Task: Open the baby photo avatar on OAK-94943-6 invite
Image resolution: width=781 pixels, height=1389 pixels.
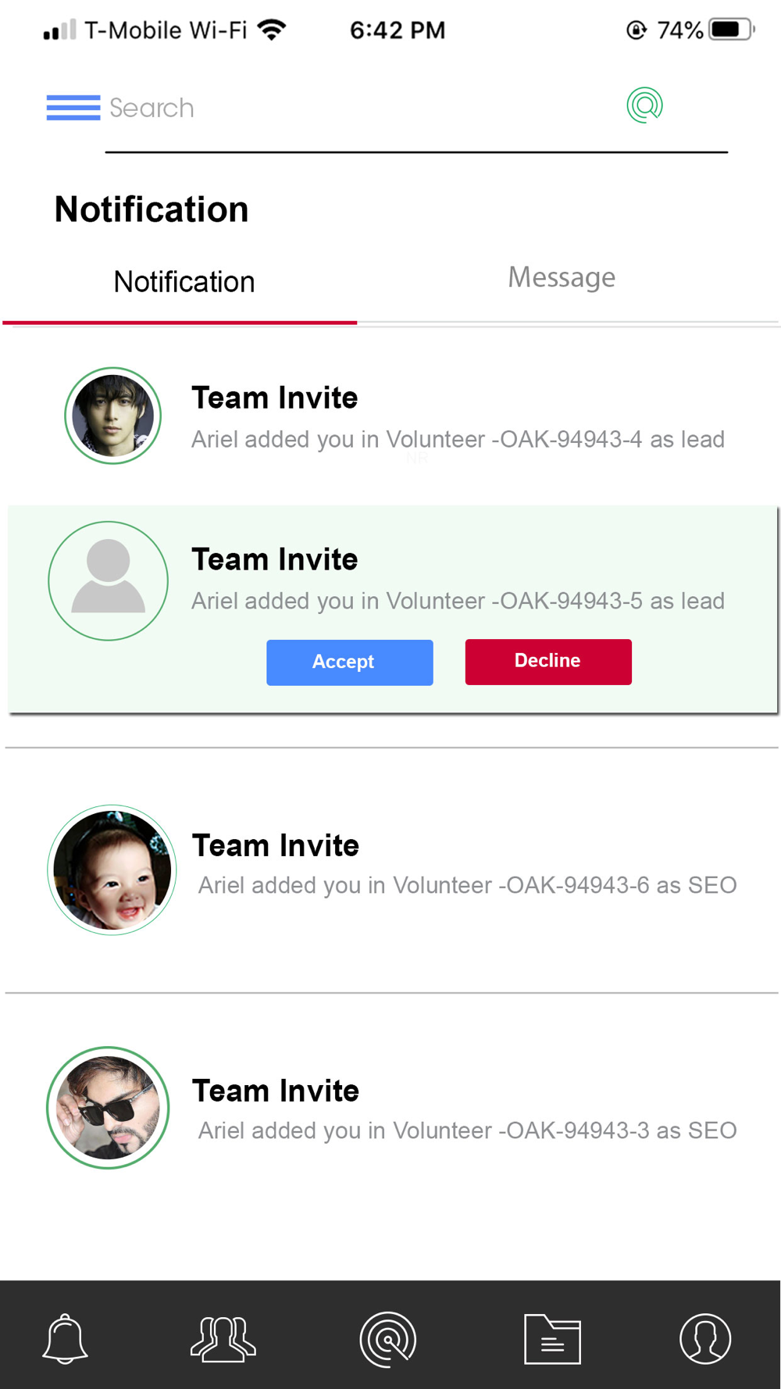Action: 112,869
